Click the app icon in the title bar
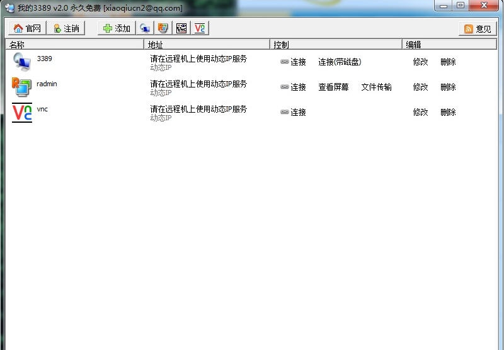The width and height of the screenshot is (504, 350). click(10, 8)
